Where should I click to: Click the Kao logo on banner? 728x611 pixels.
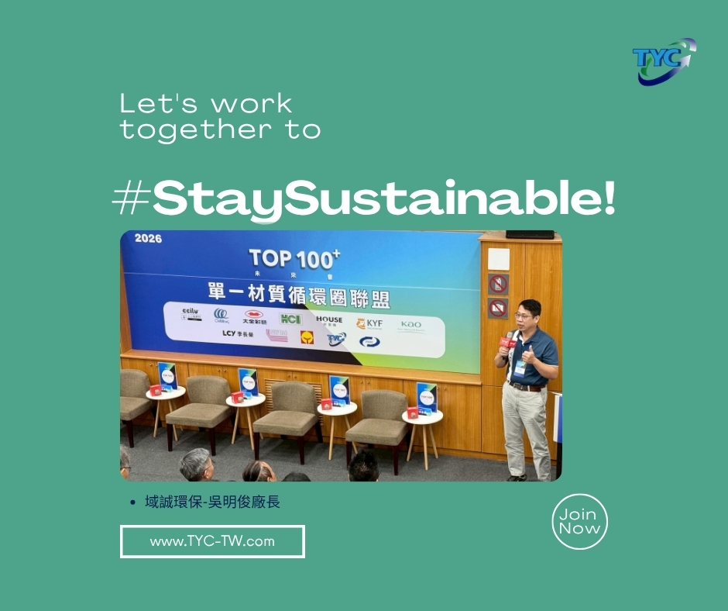point(411,326)
